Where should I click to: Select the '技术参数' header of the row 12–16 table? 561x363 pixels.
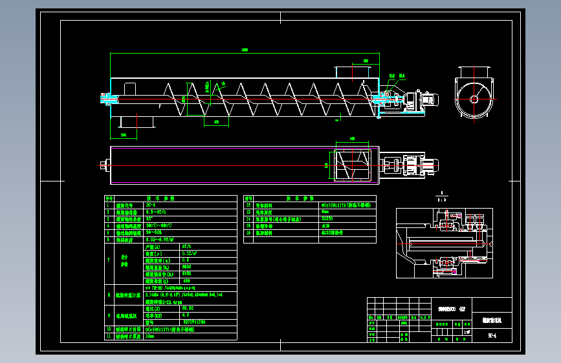point(300,198)
